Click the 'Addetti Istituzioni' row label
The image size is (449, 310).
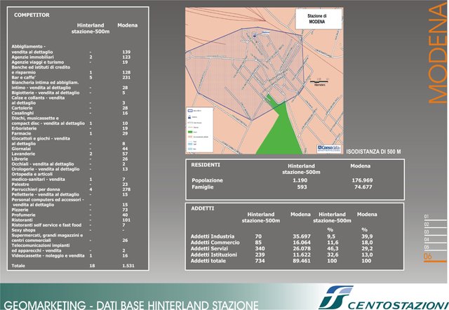[x=214, y=255]
